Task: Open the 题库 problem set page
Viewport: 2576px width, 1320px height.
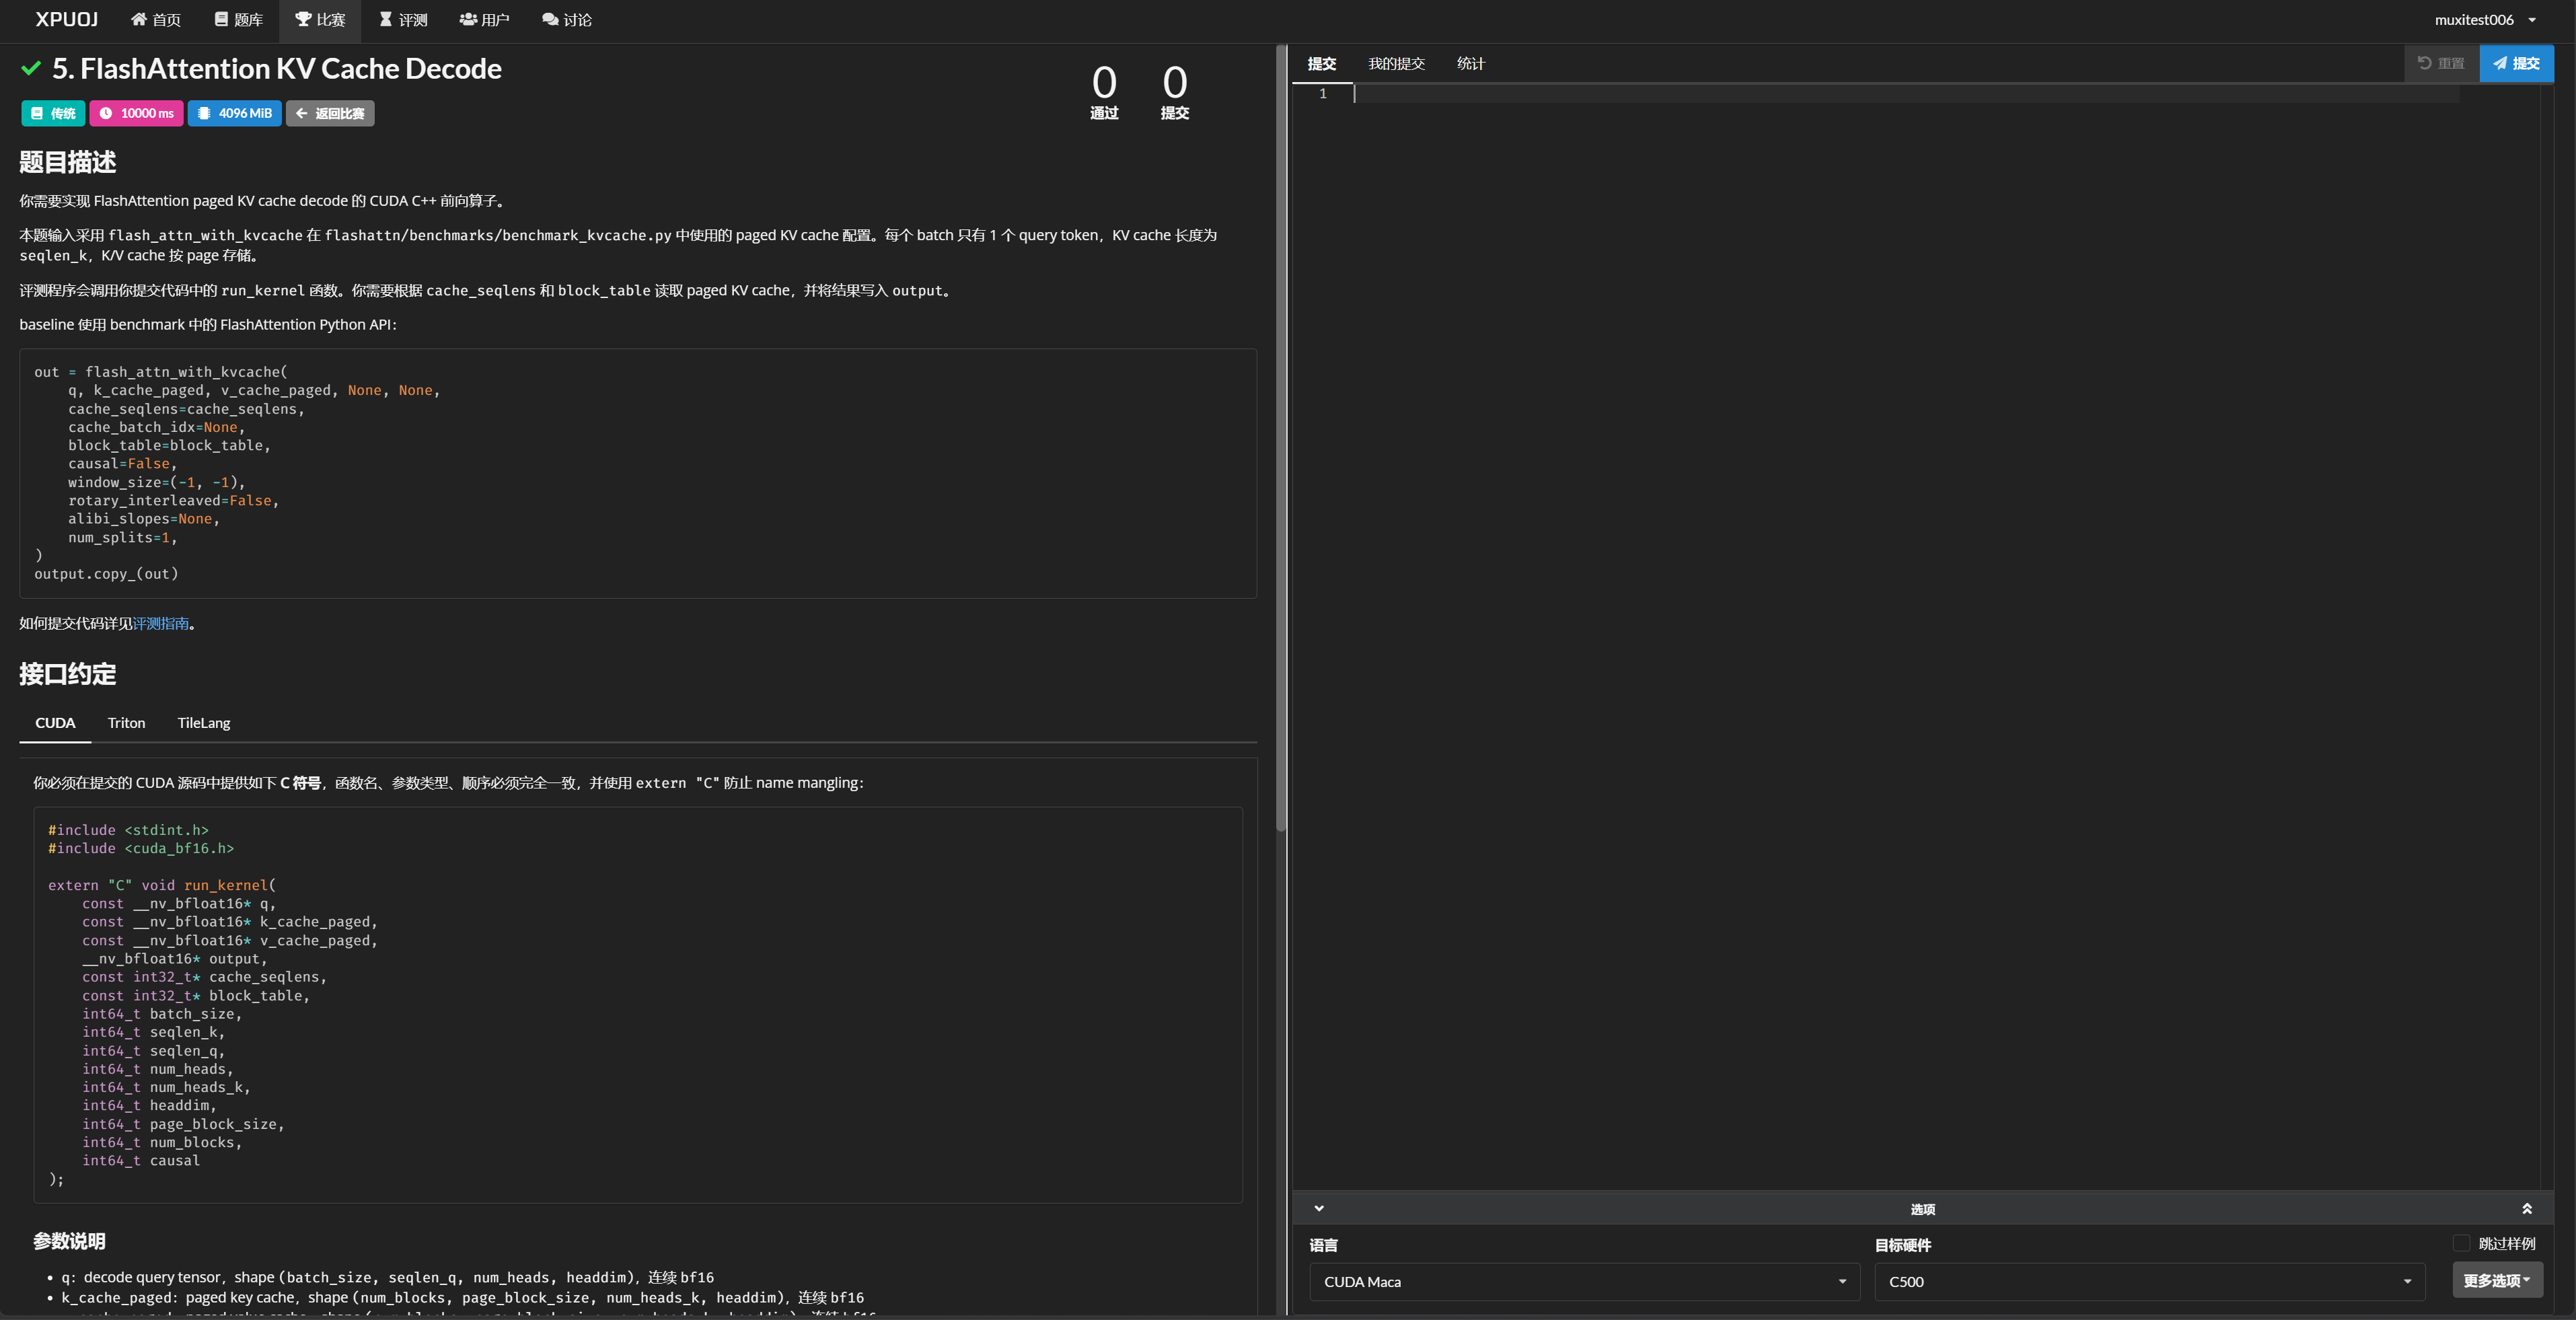Action: click(x=238, y=20)
